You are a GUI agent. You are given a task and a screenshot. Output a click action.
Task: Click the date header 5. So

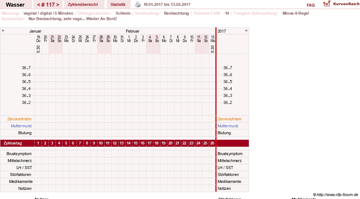[157, 39]
